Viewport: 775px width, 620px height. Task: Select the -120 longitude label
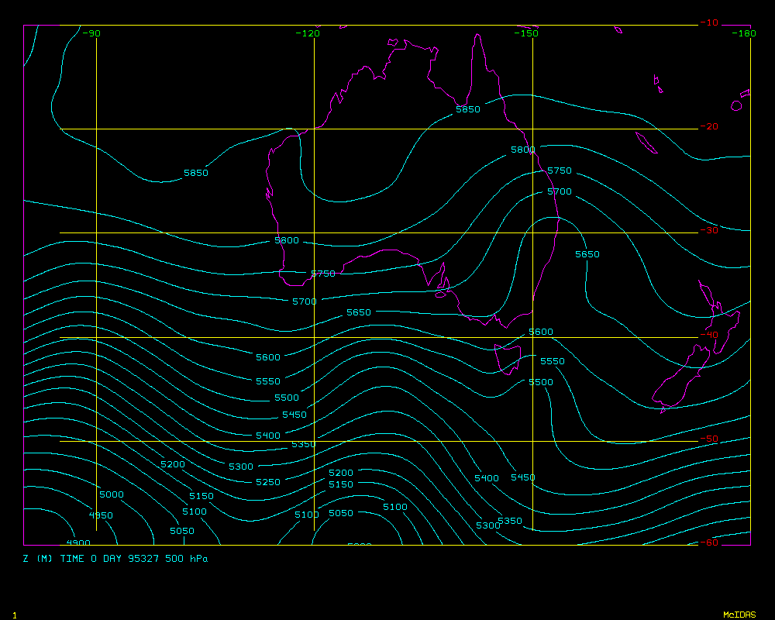pyautogui.click(x=308, y=33)
